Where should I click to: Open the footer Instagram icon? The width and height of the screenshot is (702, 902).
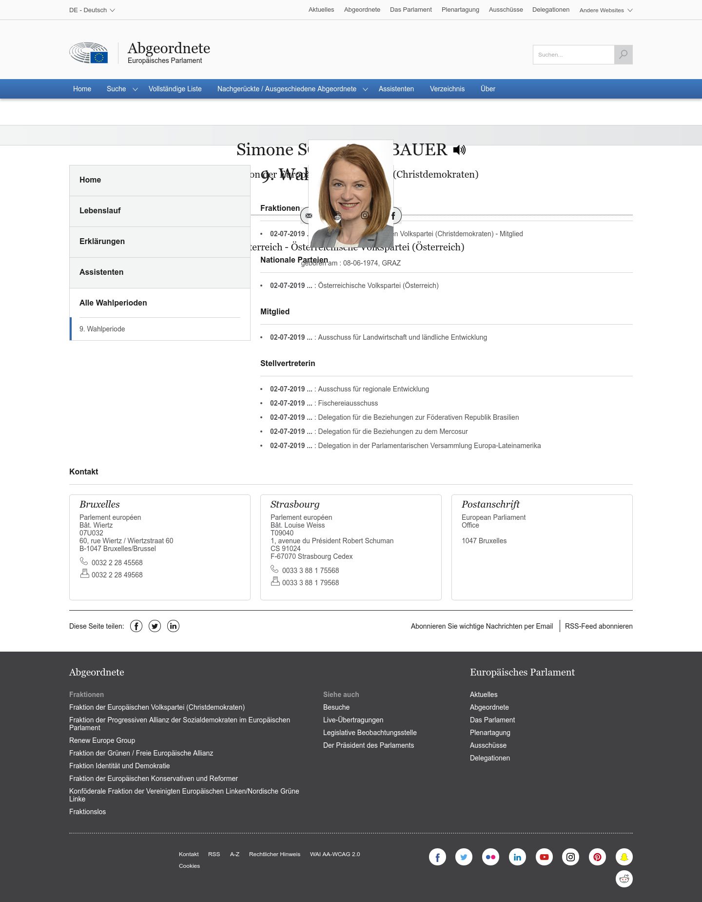tap(570, 857)
